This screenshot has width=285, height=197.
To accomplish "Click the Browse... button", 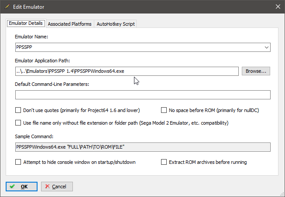I will [256, 71].
